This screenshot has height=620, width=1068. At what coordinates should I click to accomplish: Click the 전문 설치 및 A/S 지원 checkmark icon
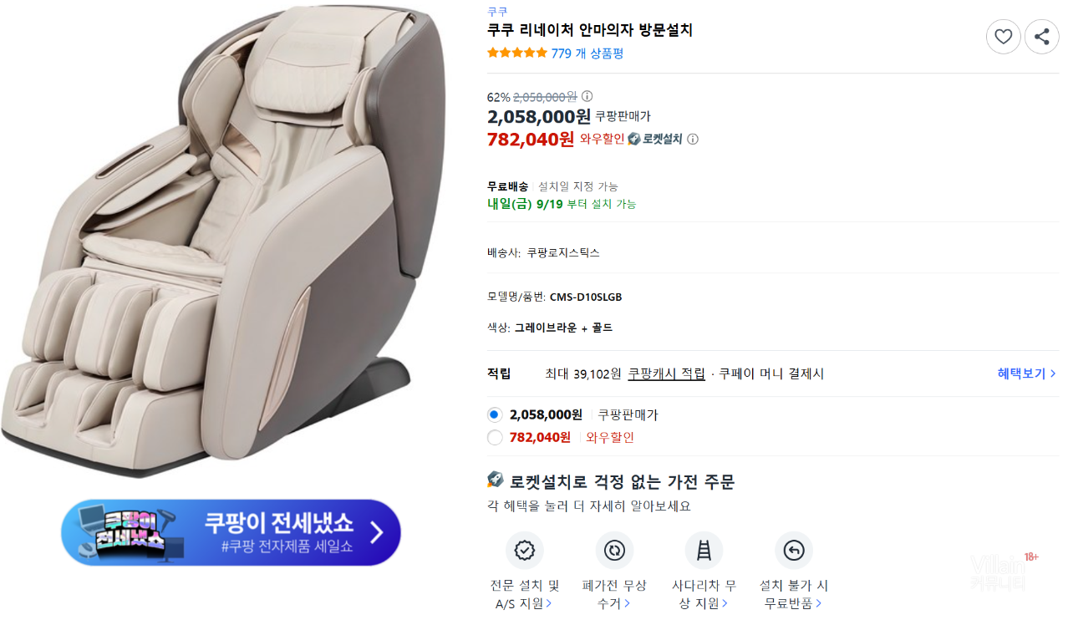pyautogui.click(x=525, y=551)
